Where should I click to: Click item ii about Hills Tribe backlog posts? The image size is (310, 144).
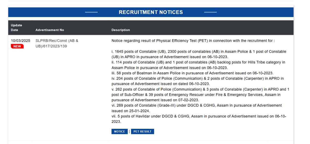click(x=199, y=65)
